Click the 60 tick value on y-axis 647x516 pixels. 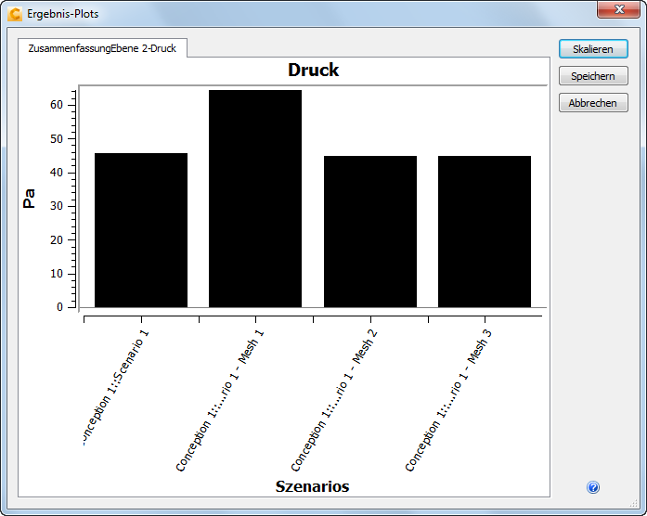tap(57, 105)
